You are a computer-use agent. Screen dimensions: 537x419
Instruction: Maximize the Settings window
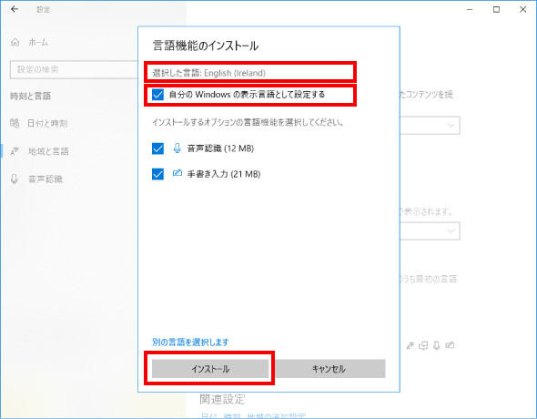pos(496,10)
